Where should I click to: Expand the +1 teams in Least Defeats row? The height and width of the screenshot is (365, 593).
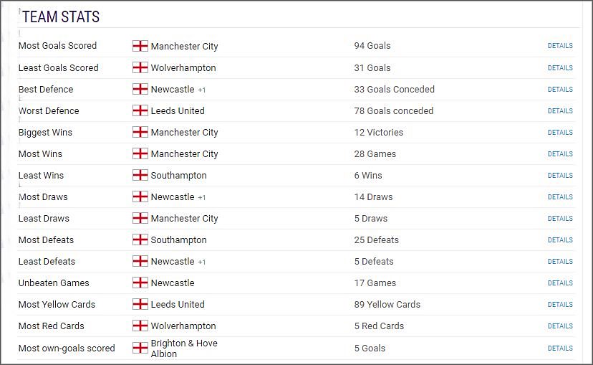pyautogui.click(x=201, y=262)
